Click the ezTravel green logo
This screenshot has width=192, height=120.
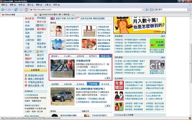point(157,44)
